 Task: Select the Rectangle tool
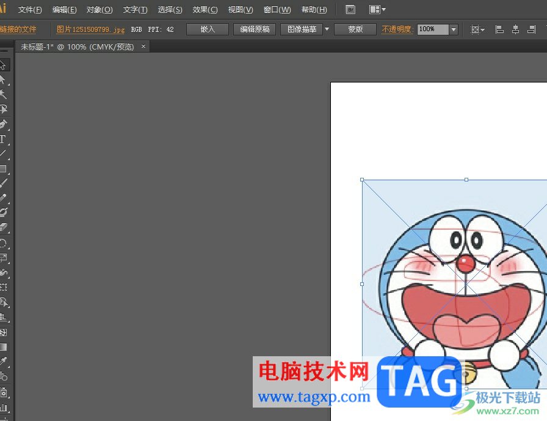[3, 169]
